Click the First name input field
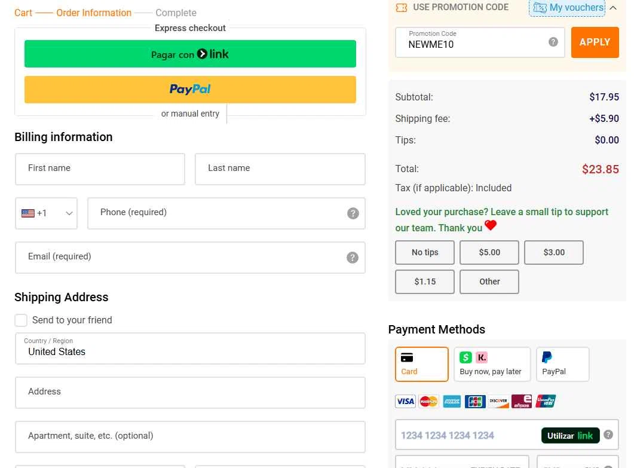This screenshot has width=634, height=468. (100, 169)
